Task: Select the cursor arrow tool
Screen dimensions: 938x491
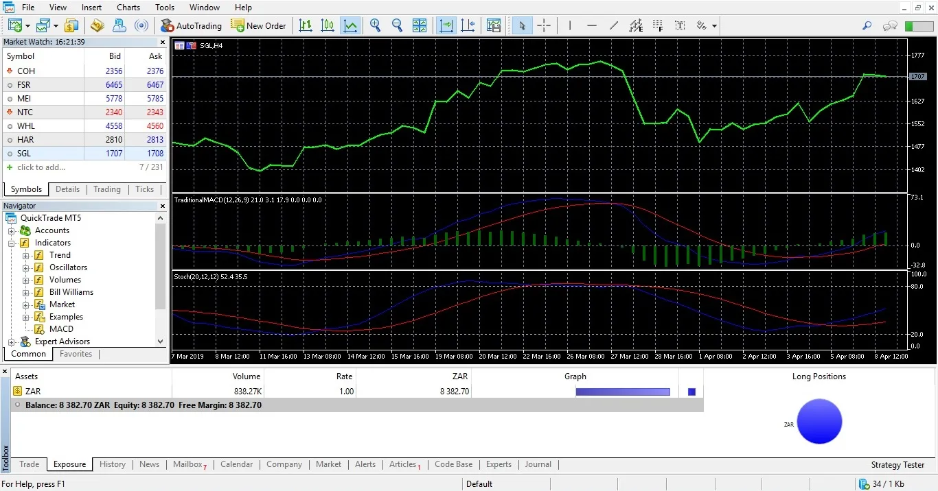Action: 522,25
